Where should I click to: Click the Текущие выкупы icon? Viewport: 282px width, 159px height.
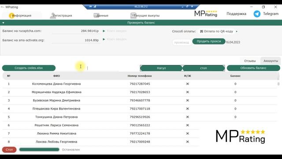[x=133, y=15]
